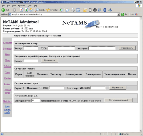Click the icon right of Links
The image size is (143, 136).
pyautogui.click(x=136, y=14)
